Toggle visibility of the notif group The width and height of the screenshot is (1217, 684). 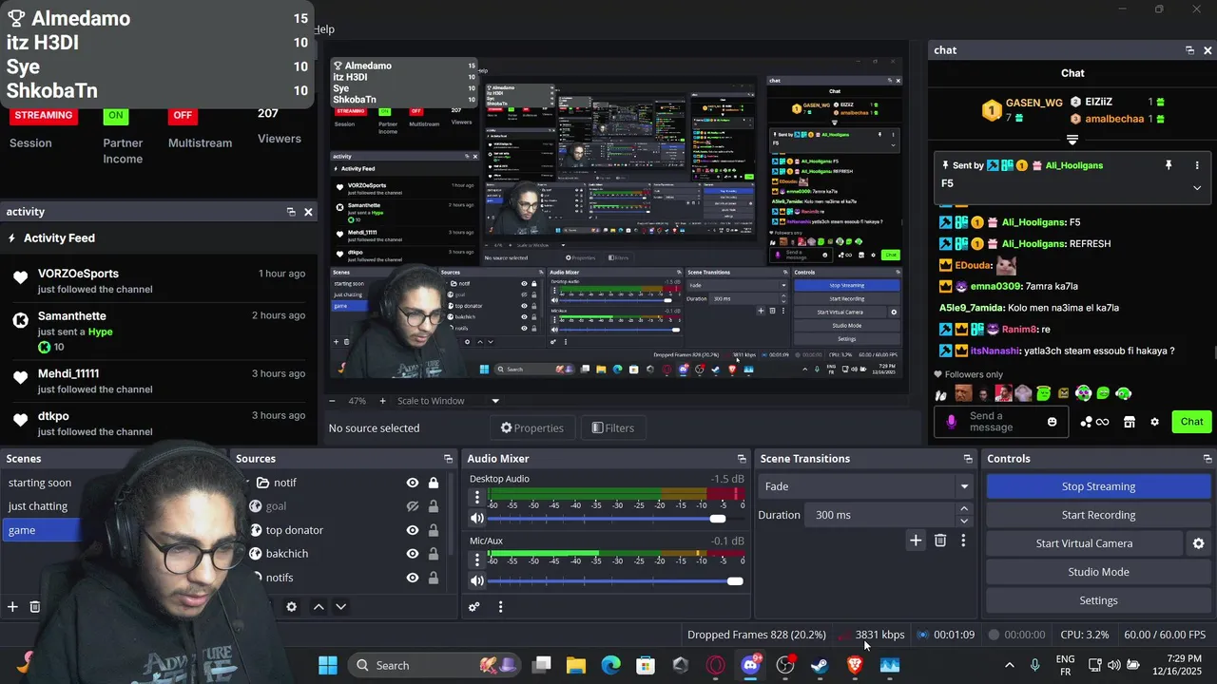(413, 483)
